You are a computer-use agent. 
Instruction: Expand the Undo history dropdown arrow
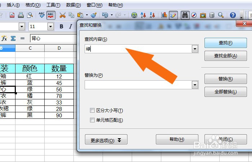[x=112, y=15]
